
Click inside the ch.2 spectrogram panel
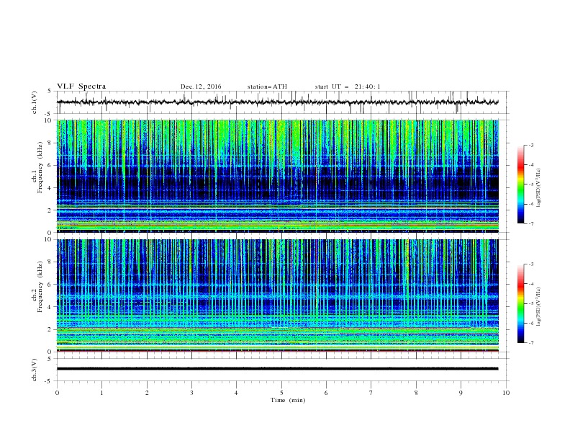pyautogui.click(x=277, y=295)
